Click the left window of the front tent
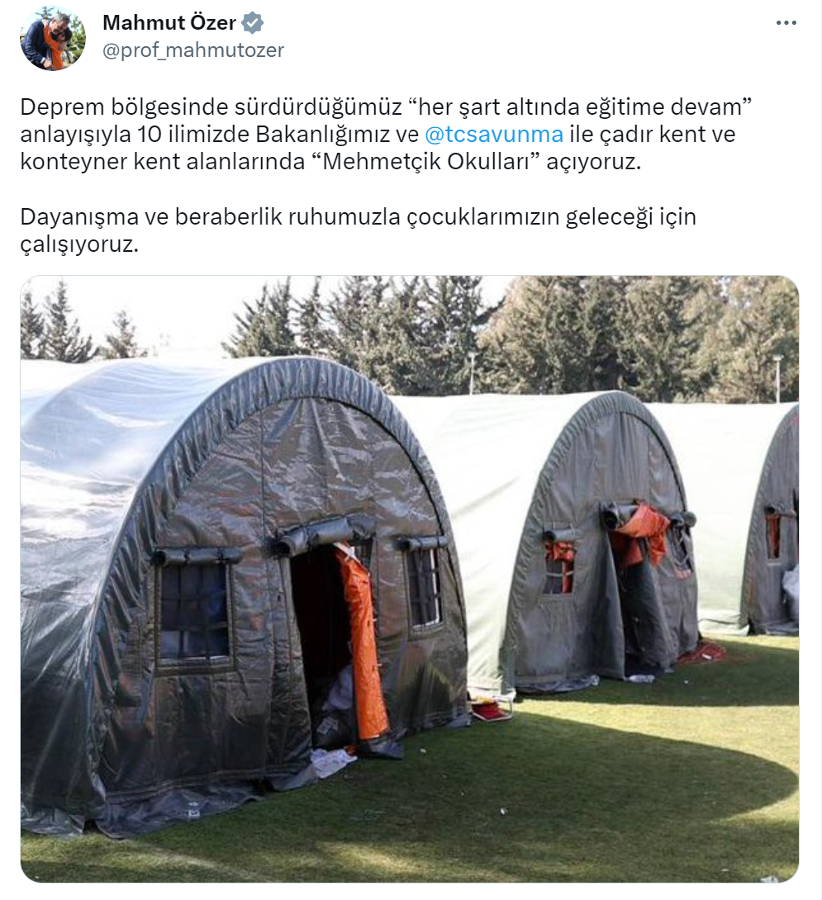 point(193,611)
